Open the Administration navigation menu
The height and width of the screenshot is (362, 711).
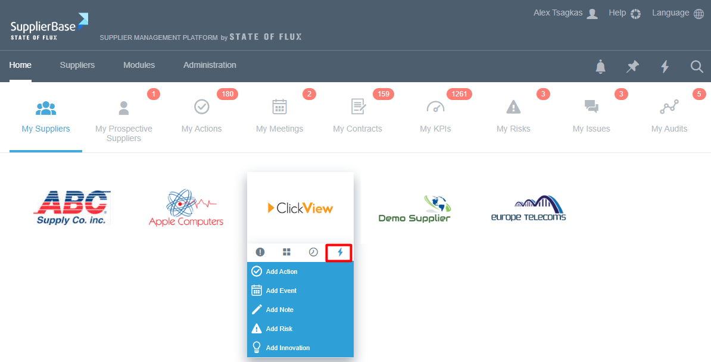pos(210,65)
